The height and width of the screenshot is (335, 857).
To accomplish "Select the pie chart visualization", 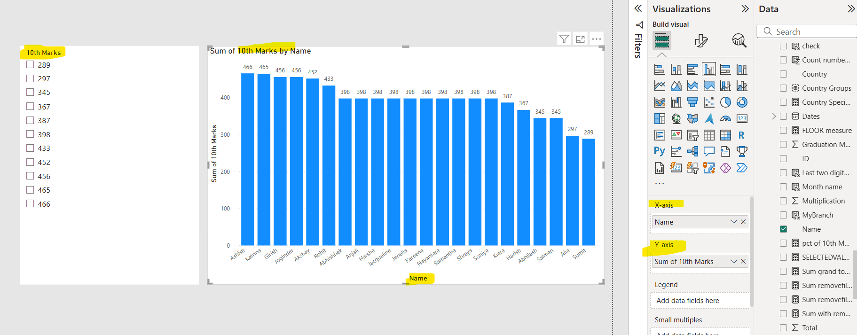I will coord(725,102).
